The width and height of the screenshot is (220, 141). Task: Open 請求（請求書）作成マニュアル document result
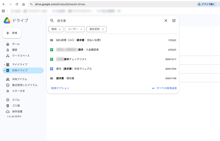point(74,69)
